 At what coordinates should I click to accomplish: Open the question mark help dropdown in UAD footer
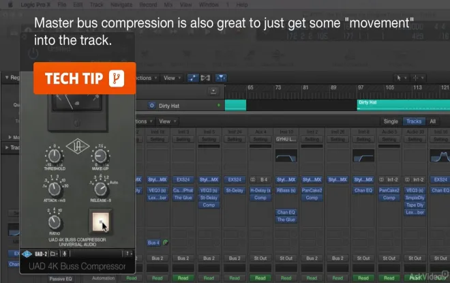[128, 254]
